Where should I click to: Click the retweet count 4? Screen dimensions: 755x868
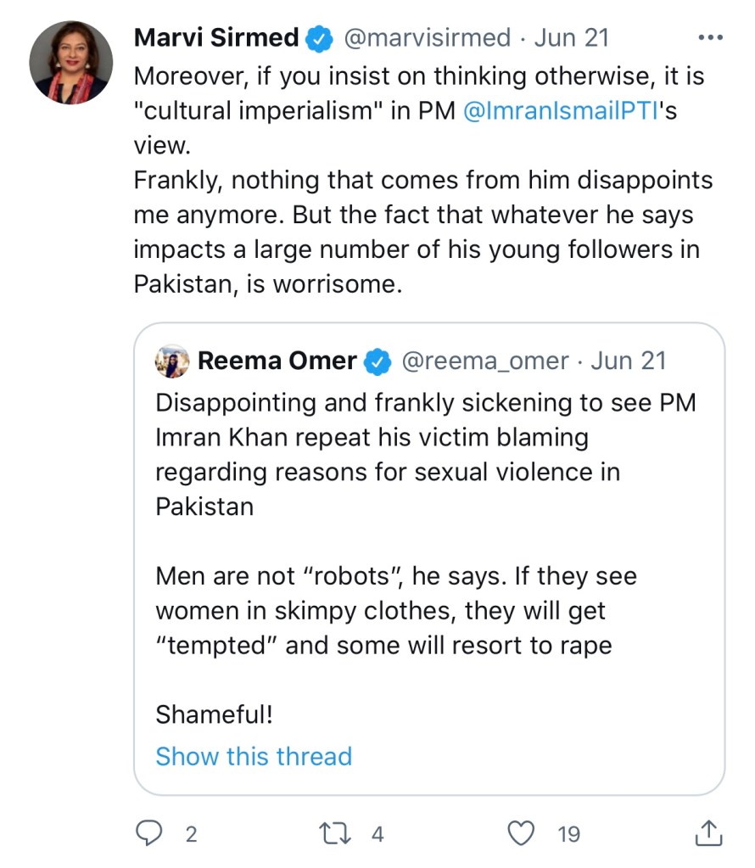[x=377, y=834]
